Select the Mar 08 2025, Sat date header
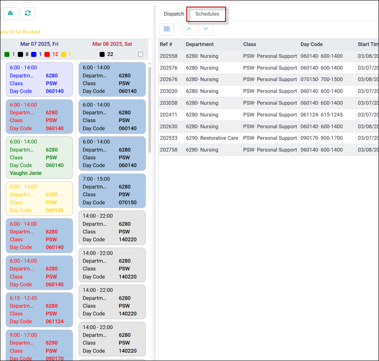 (x=112, y=44)
